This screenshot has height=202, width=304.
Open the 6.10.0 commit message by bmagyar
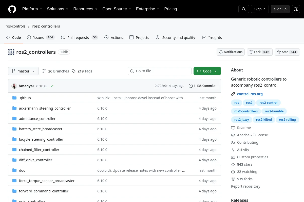tap(41, 86)
